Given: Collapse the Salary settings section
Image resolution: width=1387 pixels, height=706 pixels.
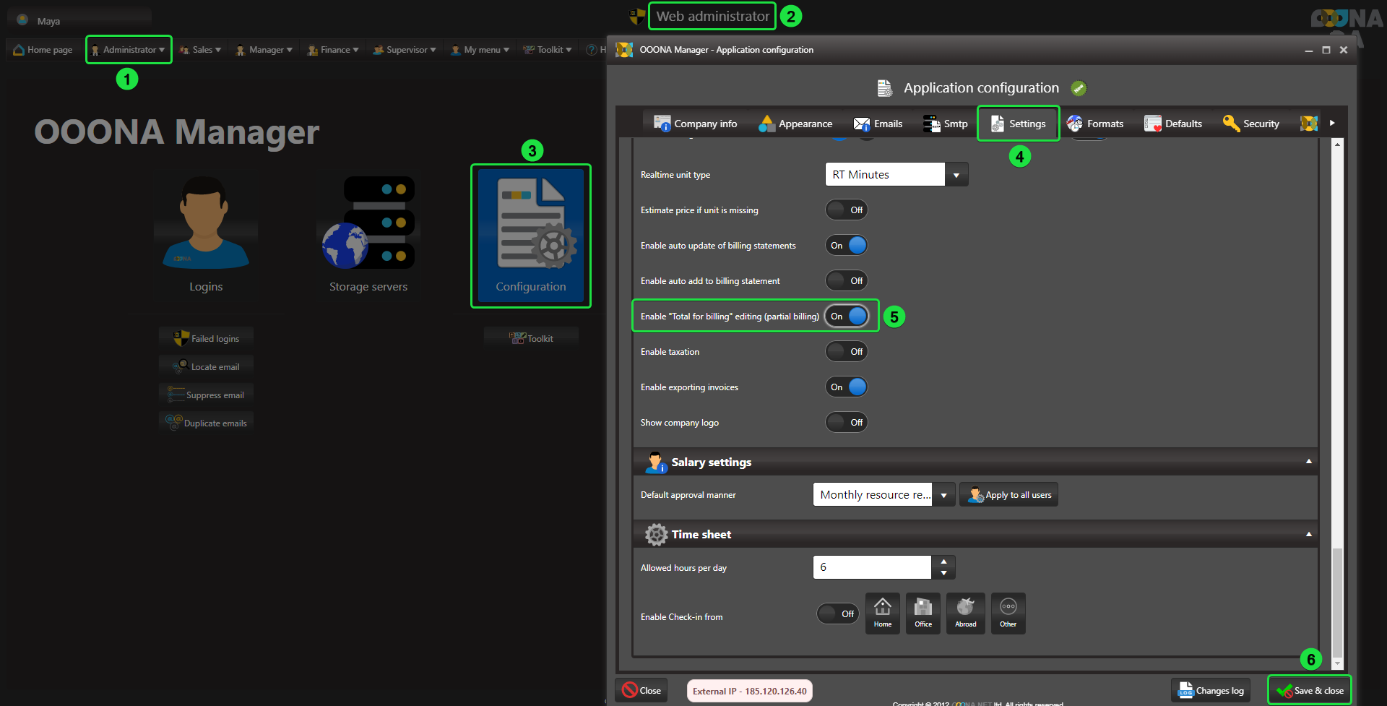Looking at the screenshot, I should tap(1308, 462).
